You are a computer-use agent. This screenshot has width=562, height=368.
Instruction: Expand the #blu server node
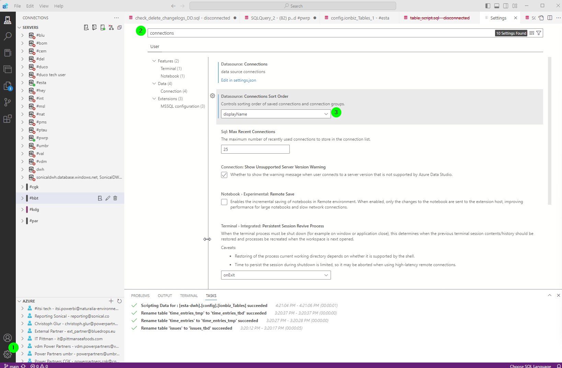23,35
